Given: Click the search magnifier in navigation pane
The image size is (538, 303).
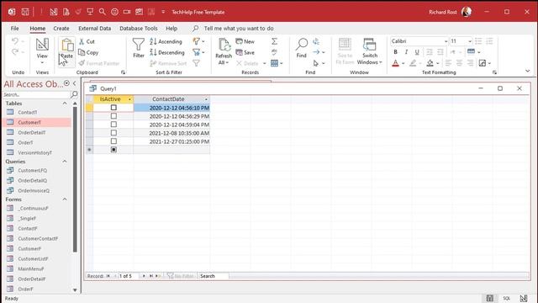Looking at the screenshot, I should (74, 94).
